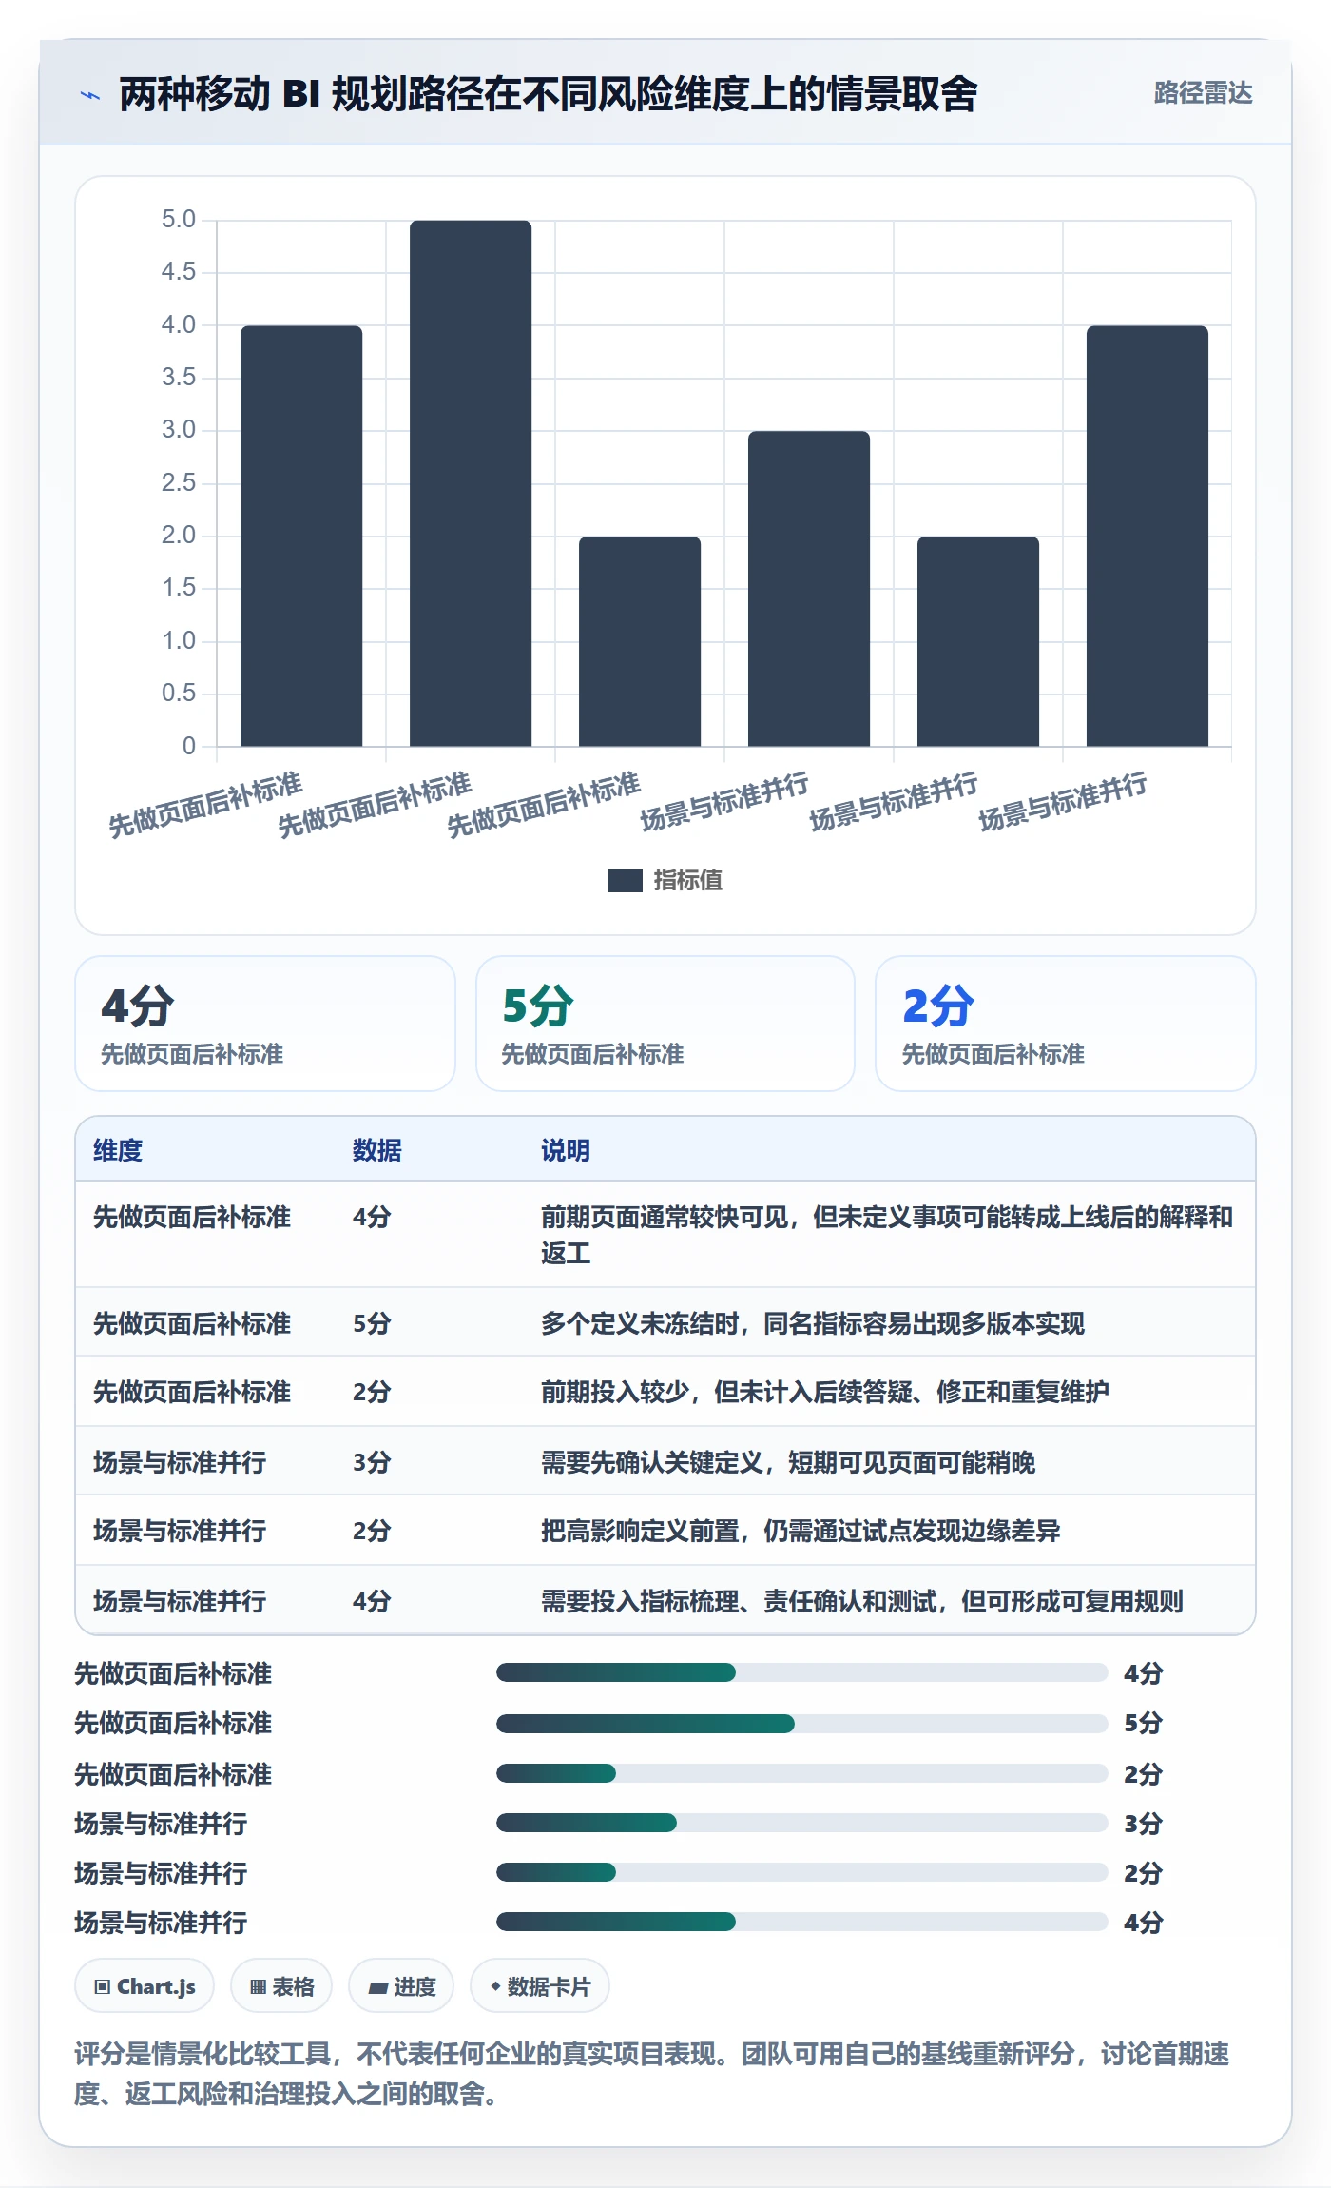Click the 维度 column header
Viewport: 1331px width, 2188px height.
coord(118,1150)
